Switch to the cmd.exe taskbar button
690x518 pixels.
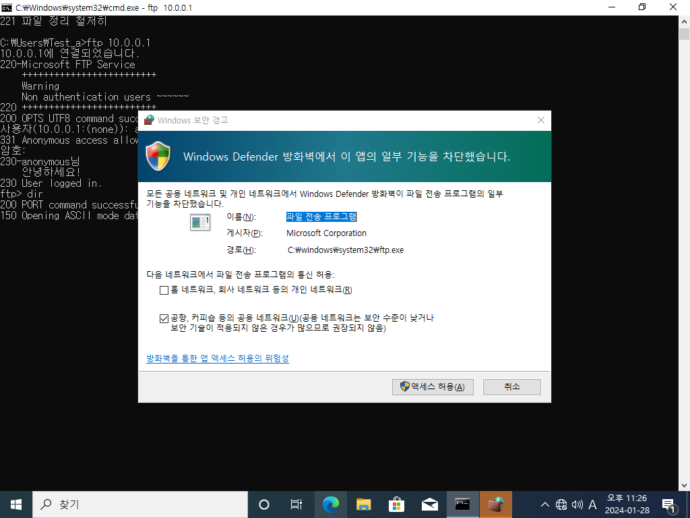click(462, 505)
